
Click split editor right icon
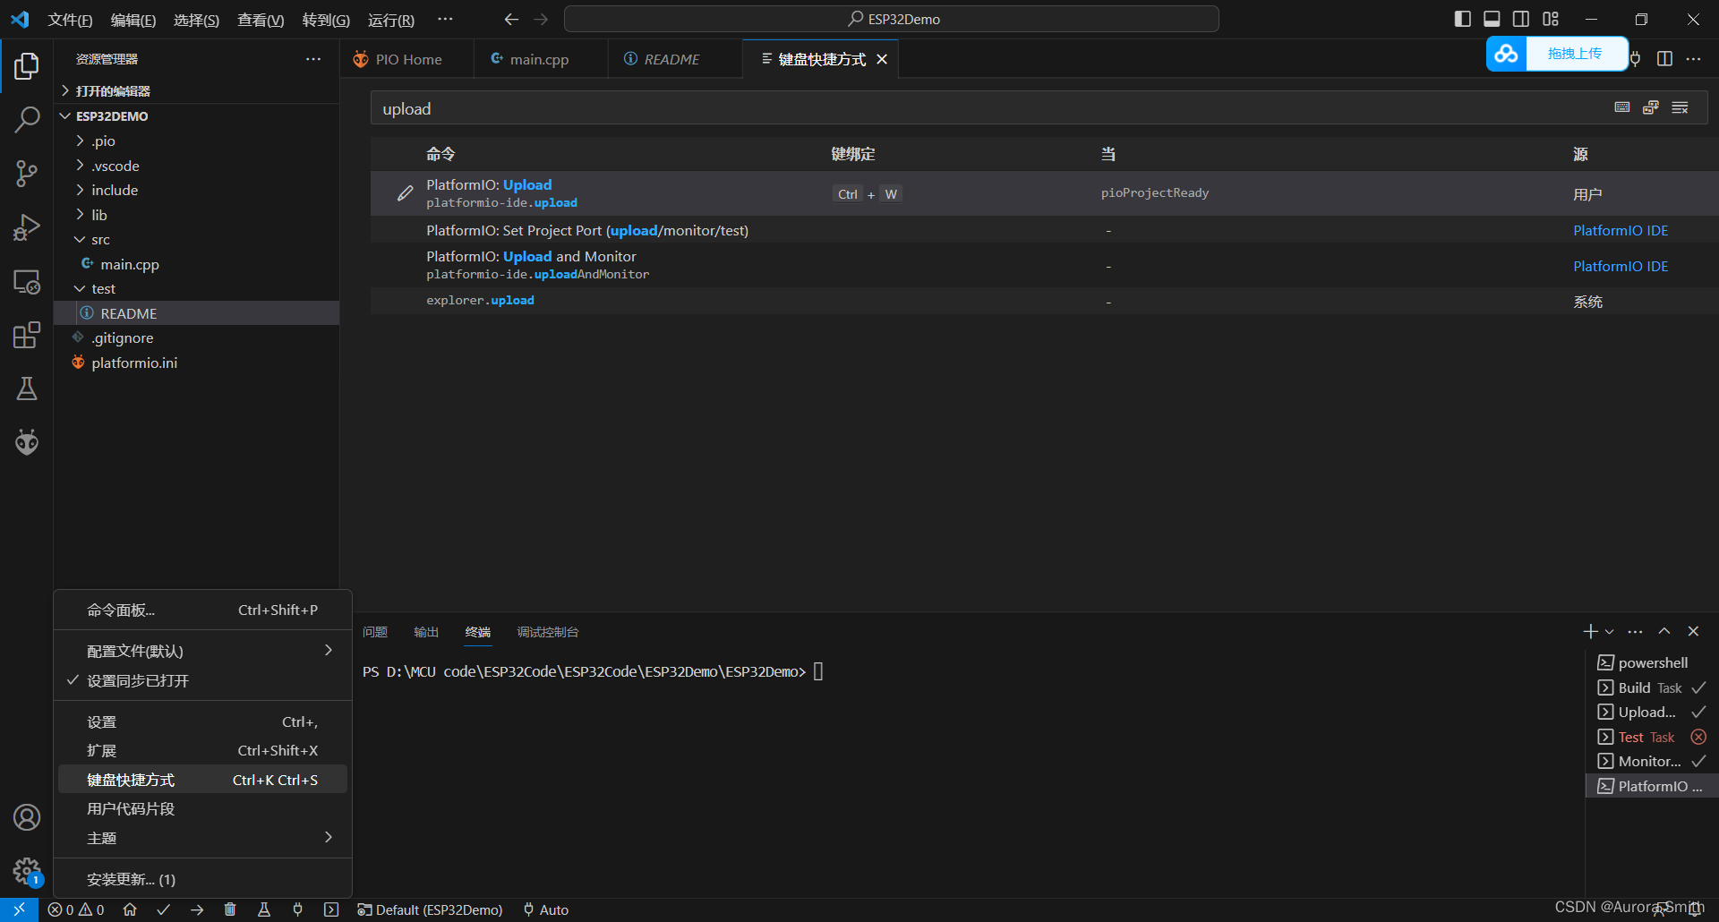pyautogui.click(x=1664, y=58)
